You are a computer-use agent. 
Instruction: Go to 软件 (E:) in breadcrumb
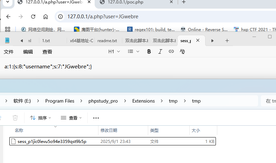click(22, 101)
